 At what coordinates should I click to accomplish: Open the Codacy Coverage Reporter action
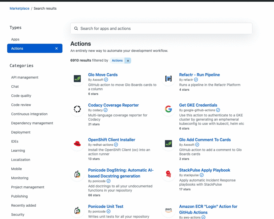pyautogui.click(x=113, y=105)
